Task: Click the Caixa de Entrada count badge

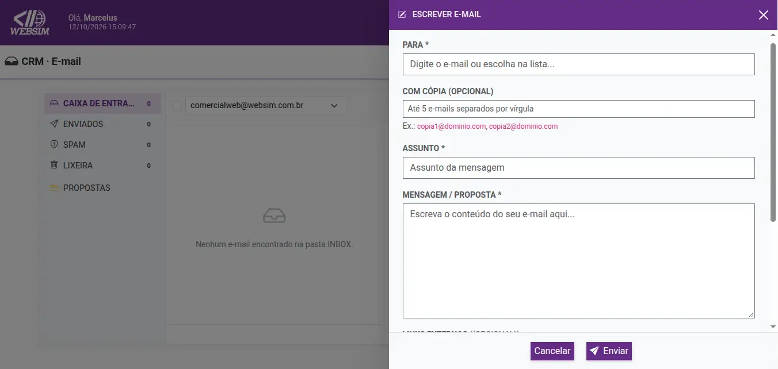Action: click(148, 103)
